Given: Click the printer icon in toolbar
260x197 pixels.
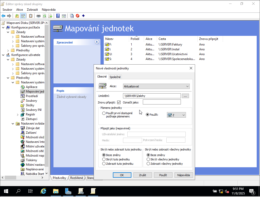Looking at the screenshot, I should pos(39,16).
